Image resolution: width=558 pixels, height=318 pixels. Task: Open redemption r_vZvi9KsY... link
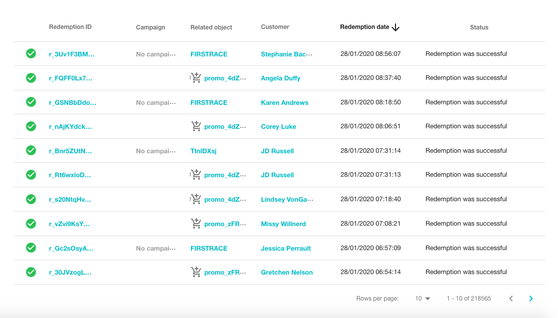pyautogui.click(x=69, y=224)
